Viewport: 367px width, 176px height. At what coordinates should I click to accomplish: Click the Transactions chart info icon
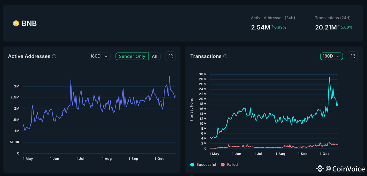click(225, 56)
